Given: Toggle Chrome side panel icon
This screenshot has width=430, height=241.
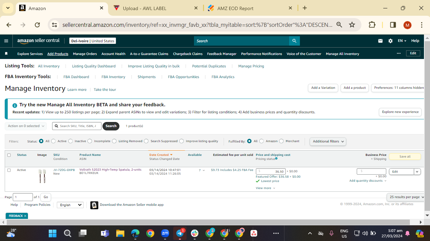Looking at the screenshot, I should [393, 25].
